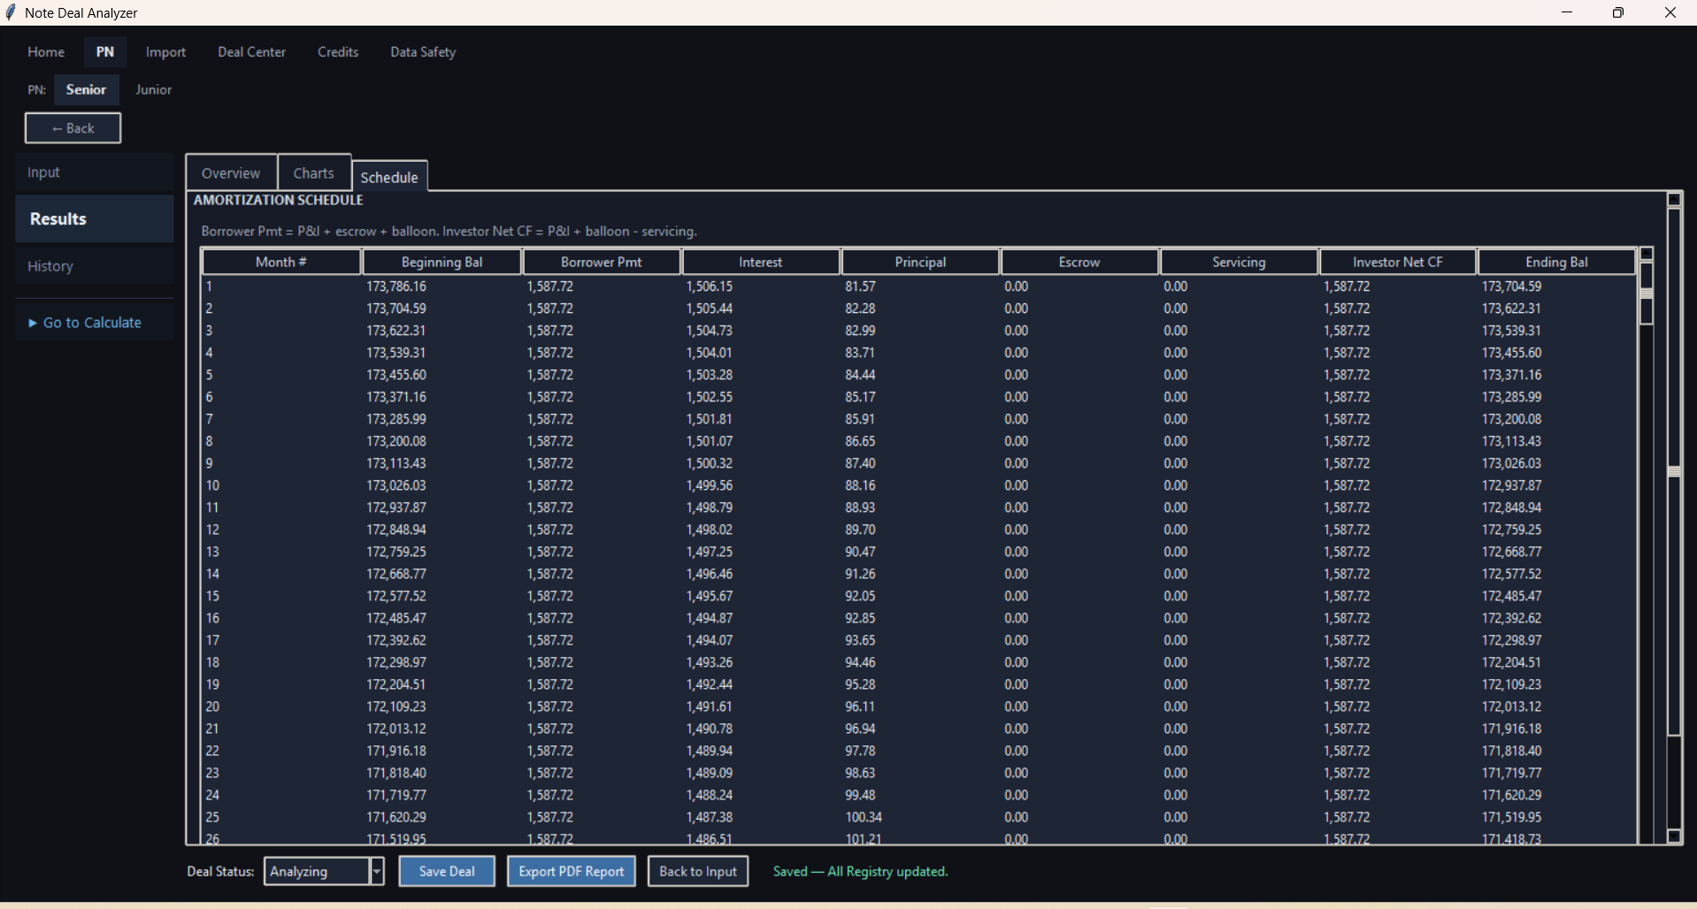Select the Senior PN option
This screenshot has height=909, width=1697.
pos(86,90)
